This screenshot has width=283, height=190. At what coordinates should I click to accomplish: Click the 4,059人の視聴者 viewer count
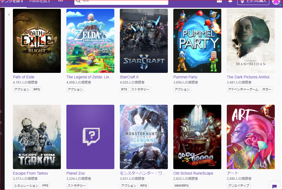pos(79,82)
